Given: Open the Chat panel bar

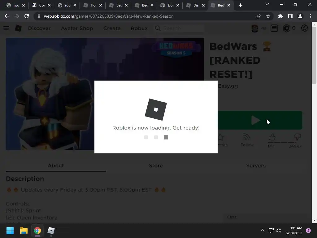Looking at the screenshot, I should click(x=265, y=217).
